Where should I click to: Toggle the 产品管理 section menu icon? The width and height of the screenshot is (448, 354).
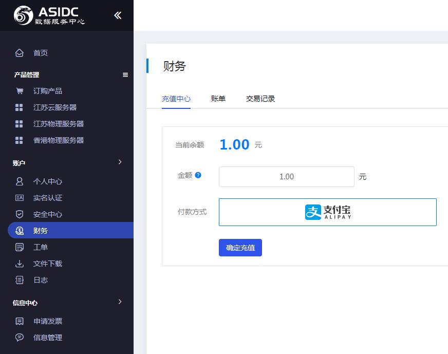(x=125, y=75)
